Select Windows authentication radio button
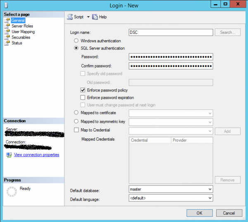The image size is (248, 222). click(76, 41)
